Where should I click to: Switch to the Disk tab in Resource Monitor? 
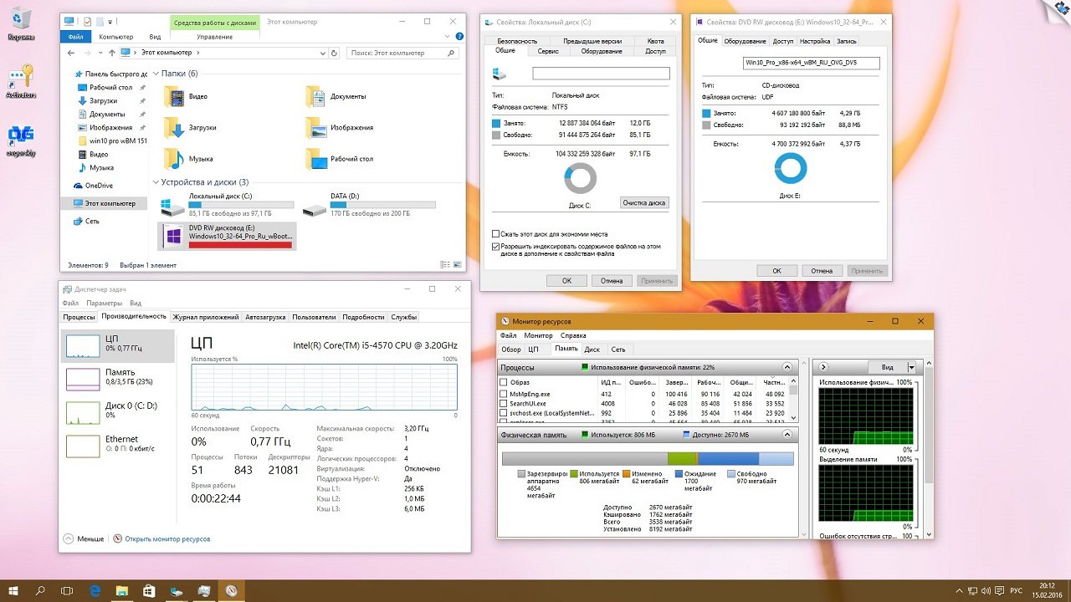(x=592, y=349)
